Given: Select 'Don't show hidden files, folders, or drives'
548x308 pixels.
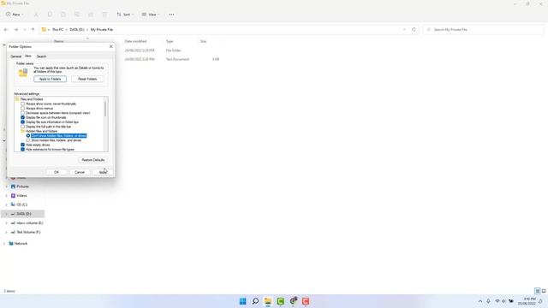Looking at the screenshot, I should click(28, 135).
